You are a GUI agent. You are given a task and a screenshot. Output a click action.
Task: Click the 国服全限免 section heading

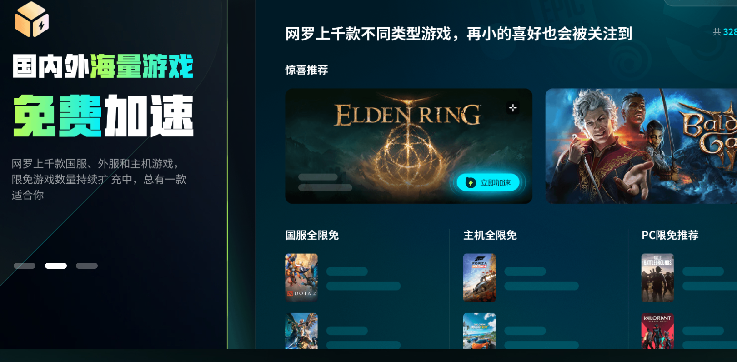[x=312, y=235]
